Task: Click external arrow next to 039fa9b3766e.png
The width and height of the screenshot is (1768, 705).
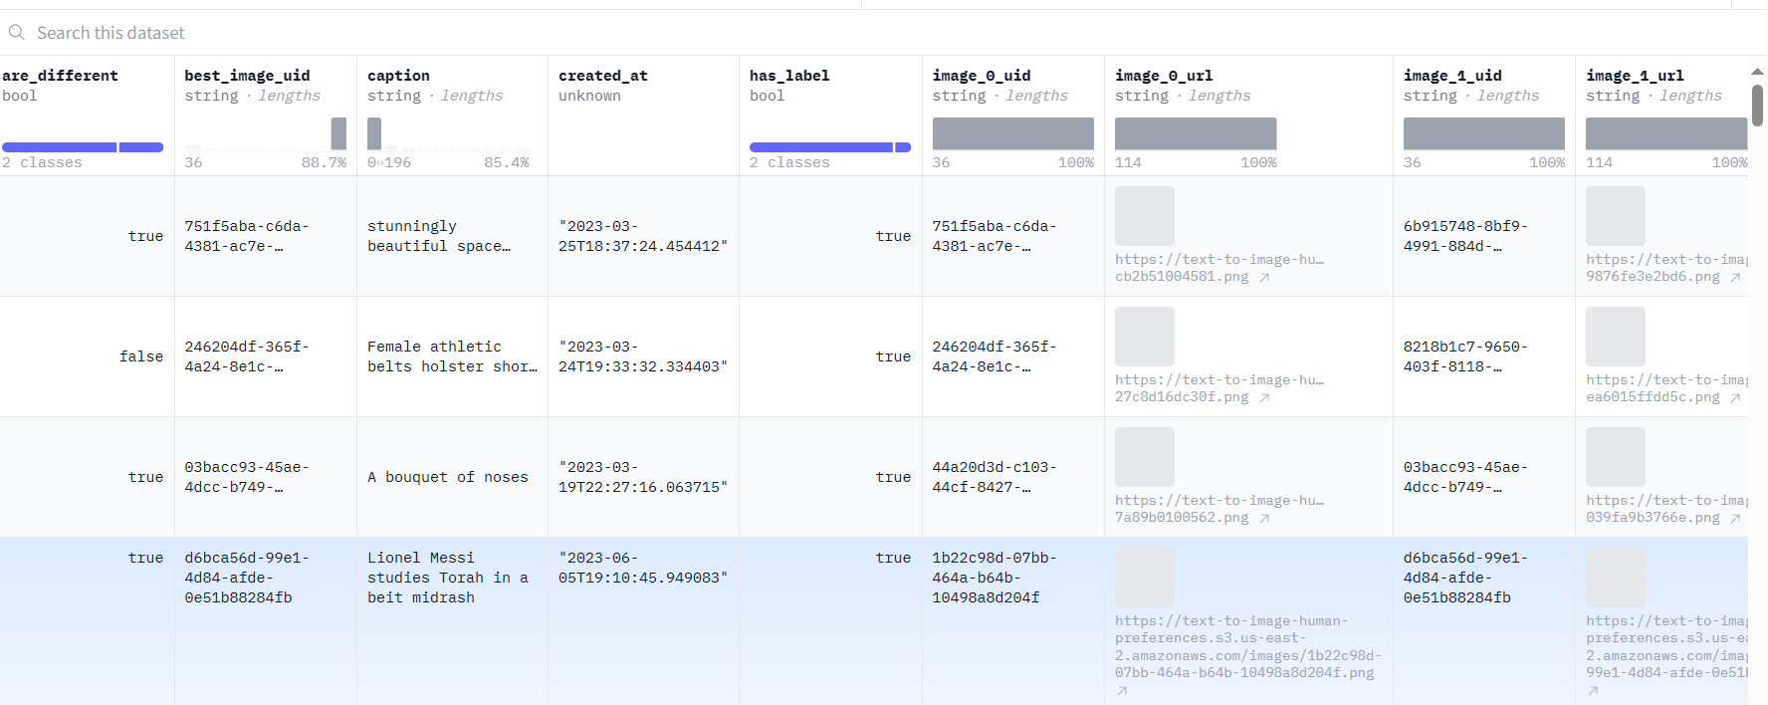Action: [x=1735, y=519]
